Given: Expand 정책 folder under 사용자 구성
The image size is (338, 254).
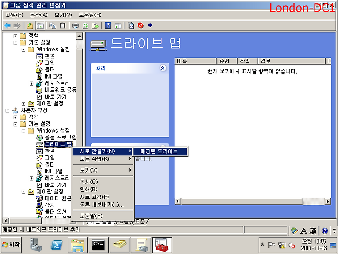Looking at the screenshot, I should 15,117.
